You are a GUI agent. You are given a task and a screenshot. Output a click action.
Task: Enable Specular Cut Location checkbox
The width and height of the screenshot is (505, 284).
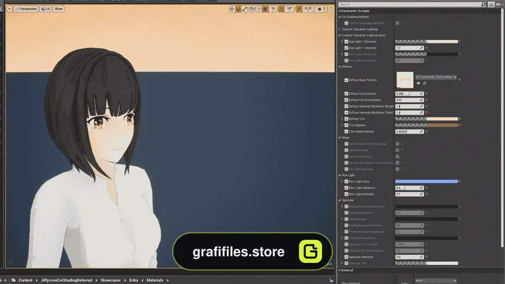coord(346,244)
